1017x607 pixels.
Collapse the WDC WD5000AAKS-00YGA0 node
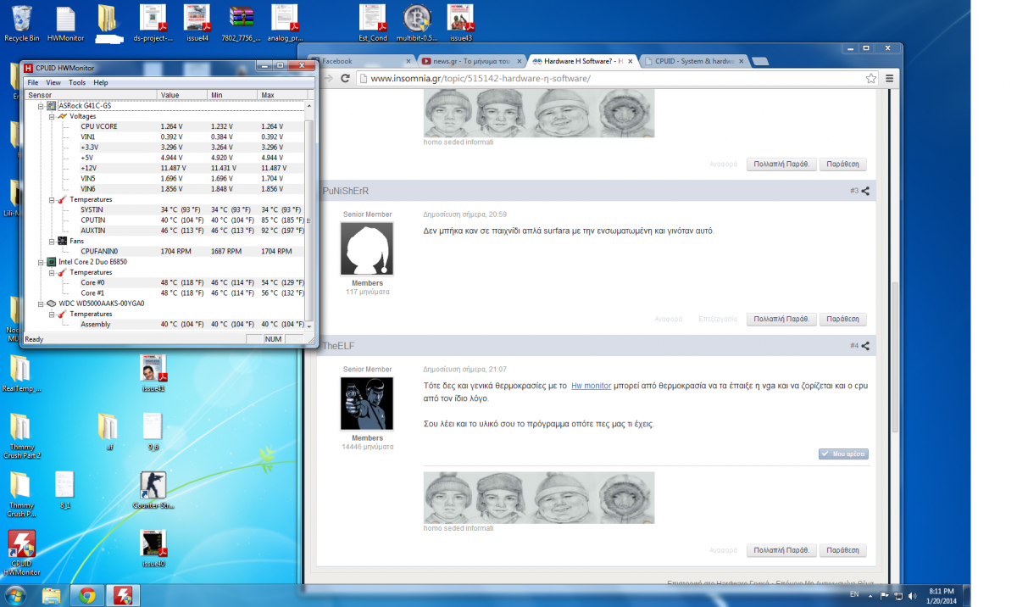(40, 303)
